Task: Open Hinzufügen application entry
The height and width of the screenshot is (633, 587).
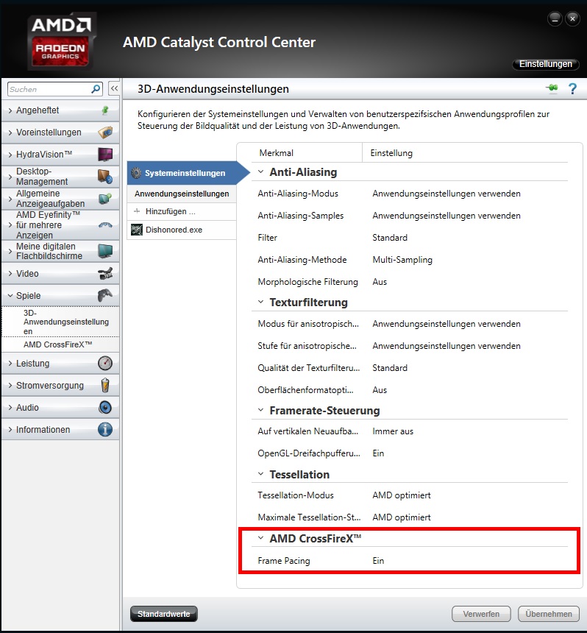Action: [x=182, y=211]
